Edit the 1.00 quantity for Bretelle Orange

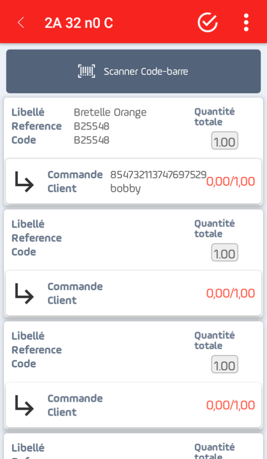(x=225, y=141)
